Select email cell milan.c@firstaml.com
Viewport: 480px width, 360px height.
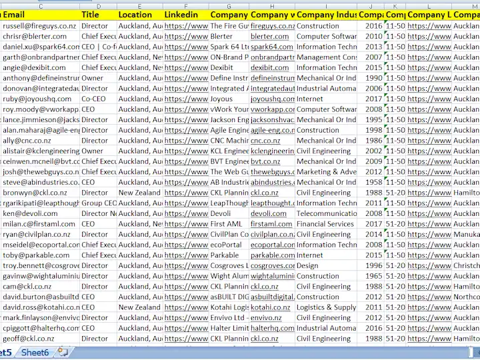click(41, 224)
